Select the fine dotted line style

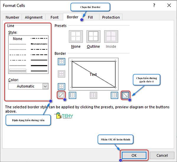(x=18, y=44)
